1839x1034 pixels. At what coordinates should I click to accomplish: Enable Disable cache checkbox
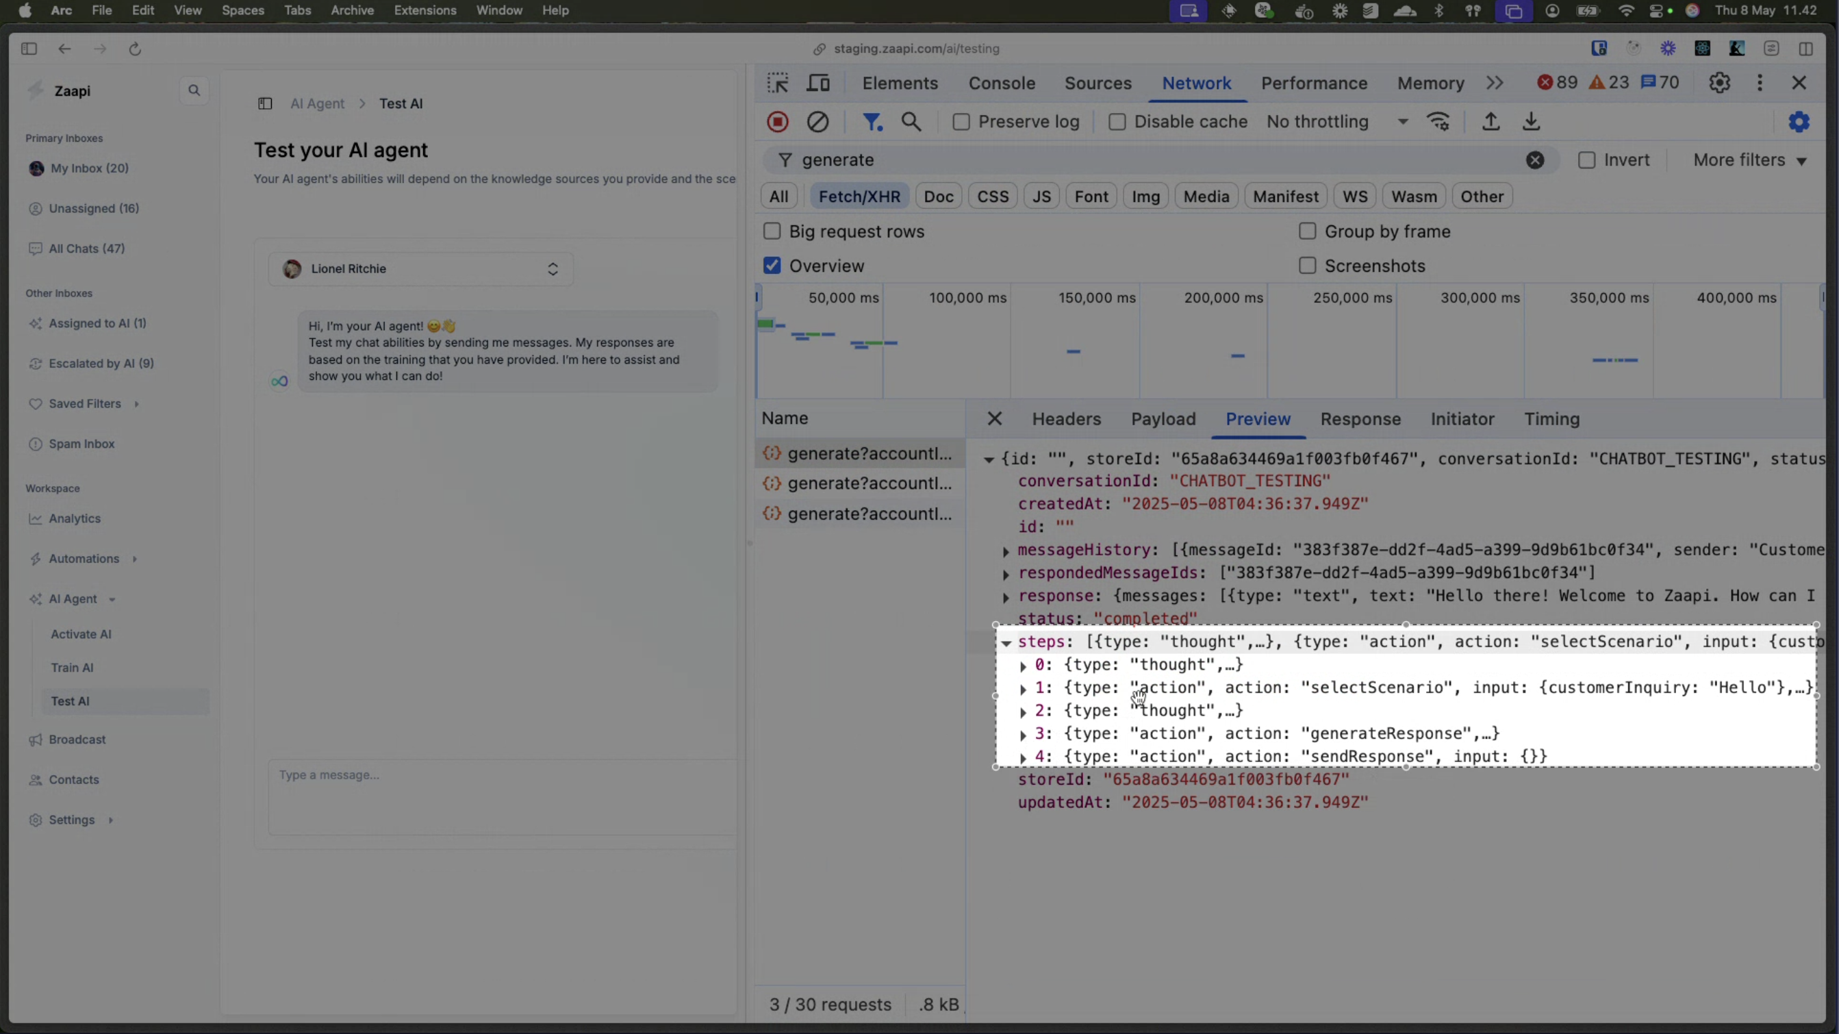[x=1117, y=122]
